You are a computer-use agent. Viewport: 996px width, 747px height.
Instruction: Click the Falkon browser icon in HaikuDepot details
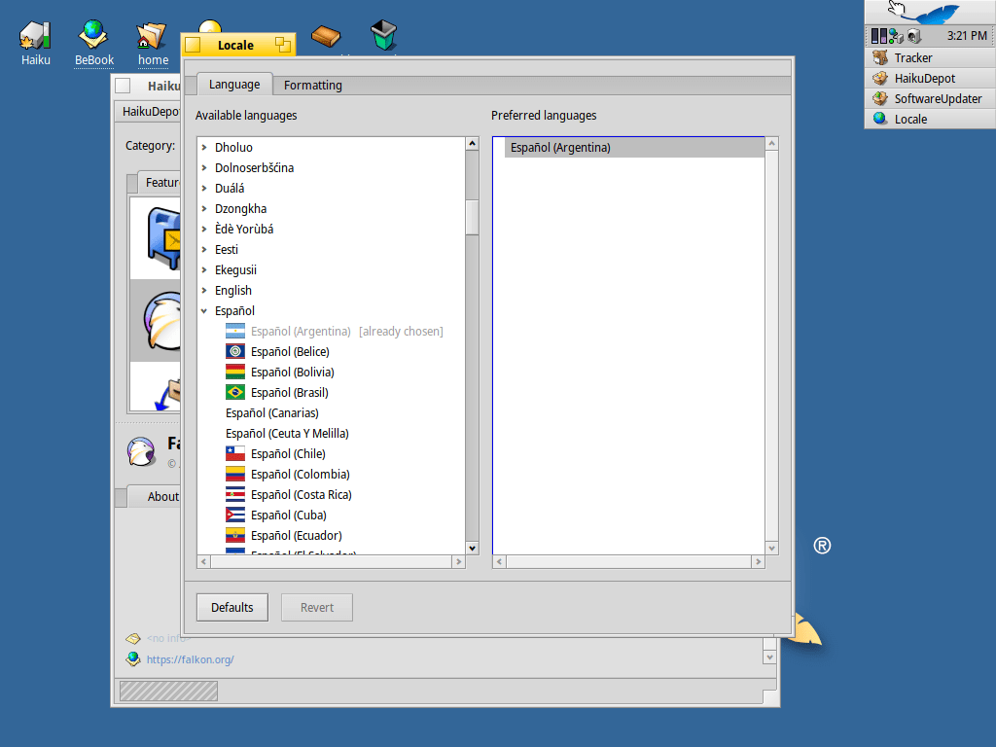pyautogui.click(x=141, y=451)
